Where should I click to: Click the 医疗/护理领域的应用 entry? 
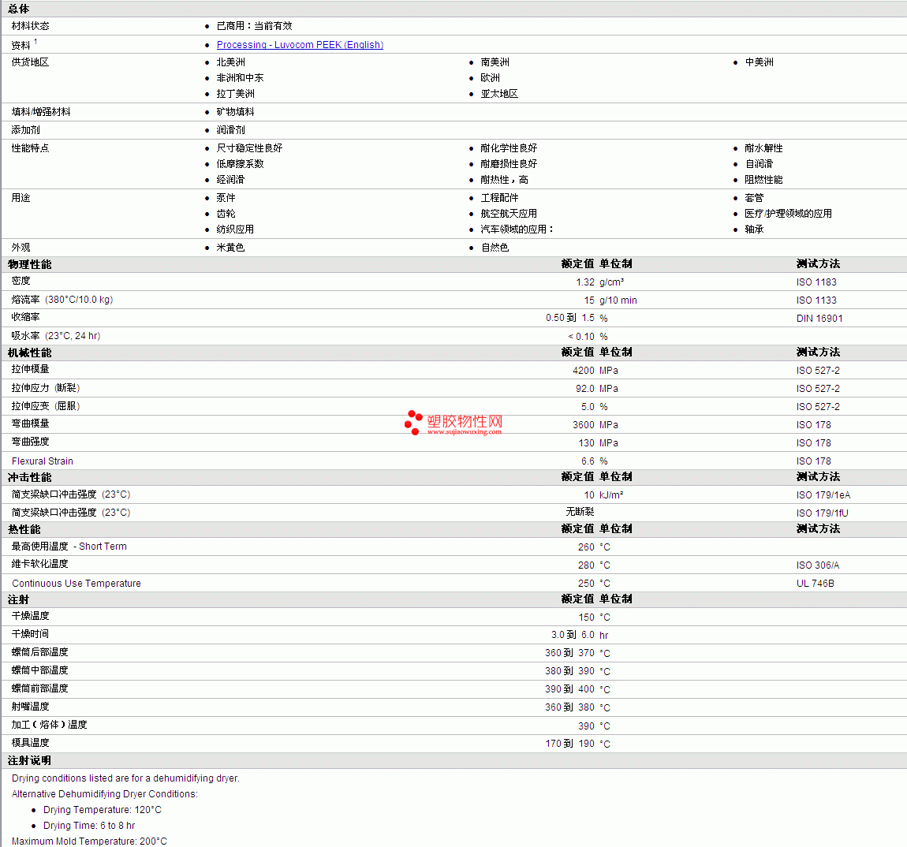788,214
